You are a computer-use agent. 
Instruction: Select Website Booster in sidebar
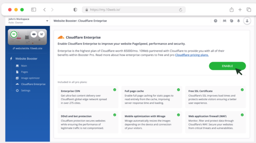[26, 59]
